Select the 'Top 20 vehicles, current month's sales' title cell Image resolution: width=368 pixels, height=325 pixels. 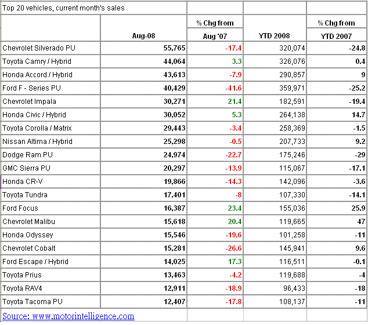coord(94,8)
